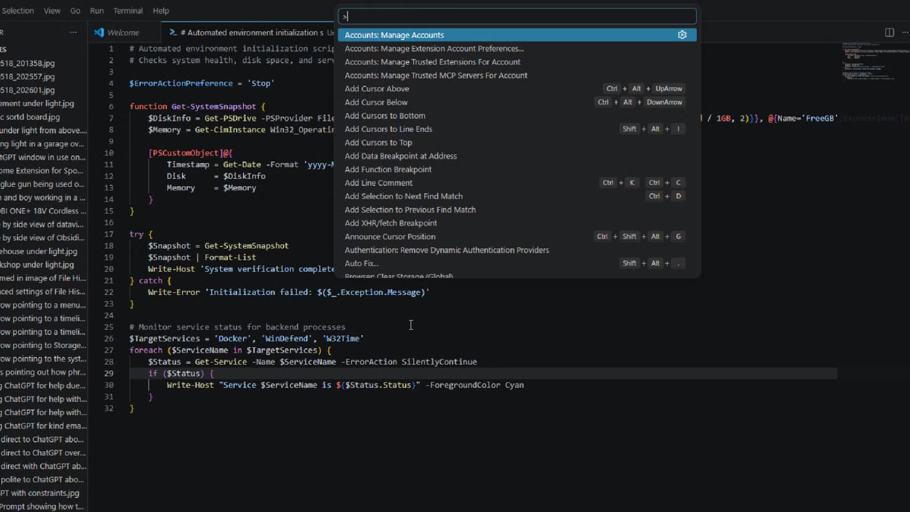The height and width of the screenshot is (512, 910).
Task: Select Manage Trusted MCP Servers For Account
Action: pos(517,75)
